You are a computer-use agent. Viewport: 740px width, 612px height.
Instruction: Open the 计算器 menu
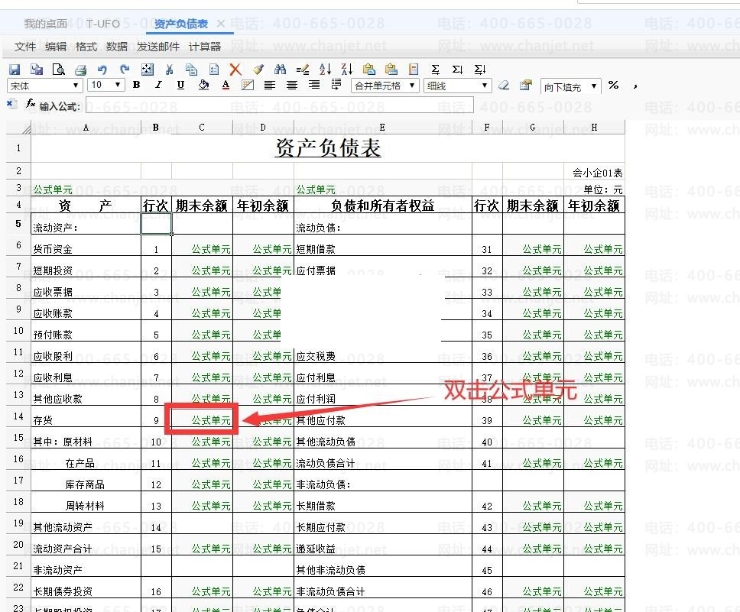tap(205, 47)
